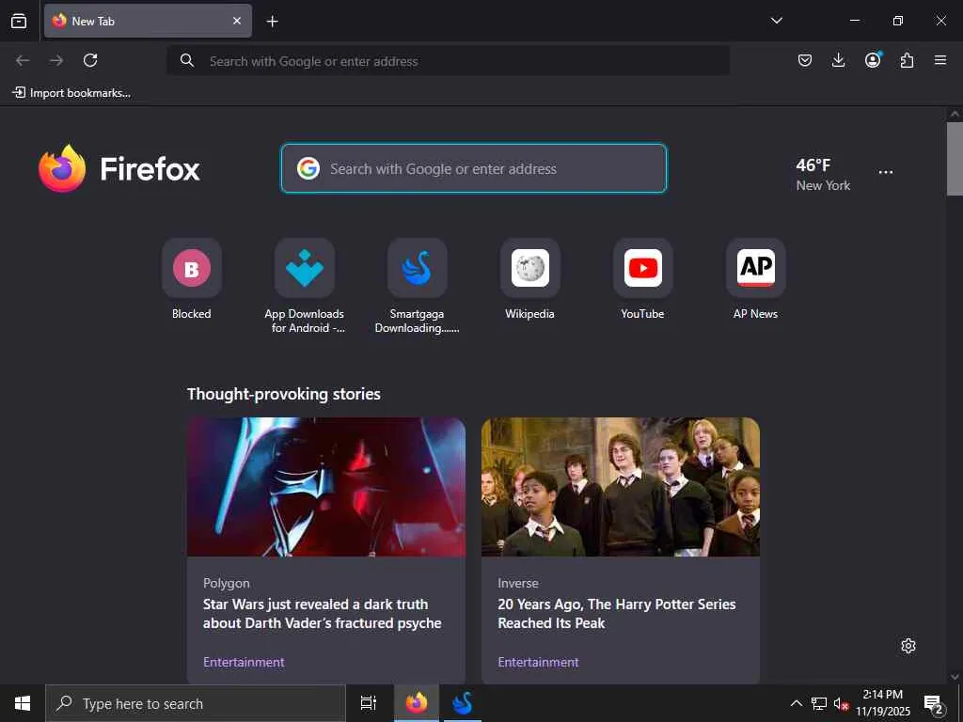The width and height of the screenshot is (963, 722).
Task: Click the Polygon source label
Action: click(227, 583)
